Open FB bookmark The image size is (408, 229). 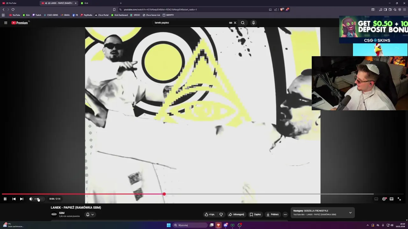pos(75,15)
